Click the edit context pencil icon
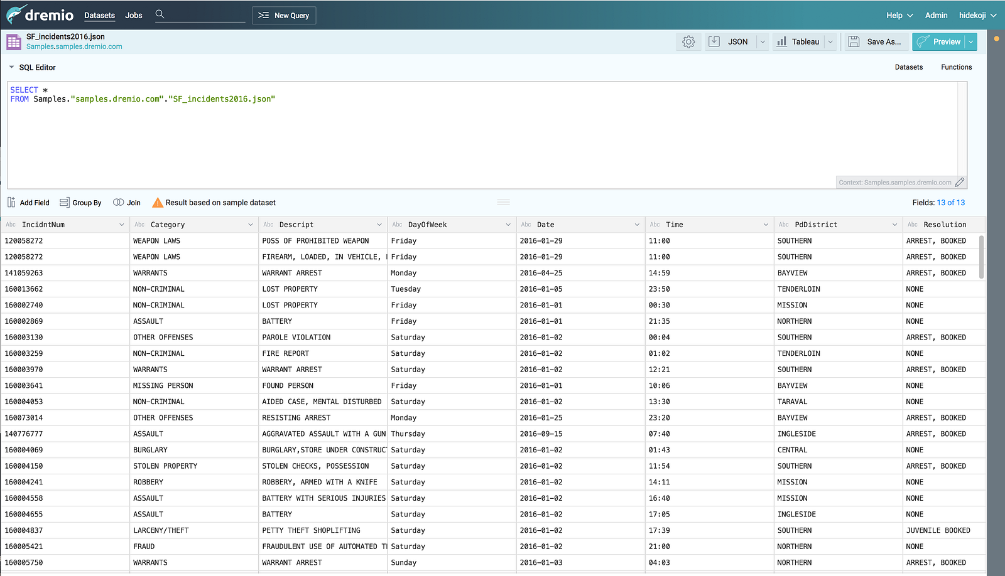1005x576 pixels. coord(959,183)
